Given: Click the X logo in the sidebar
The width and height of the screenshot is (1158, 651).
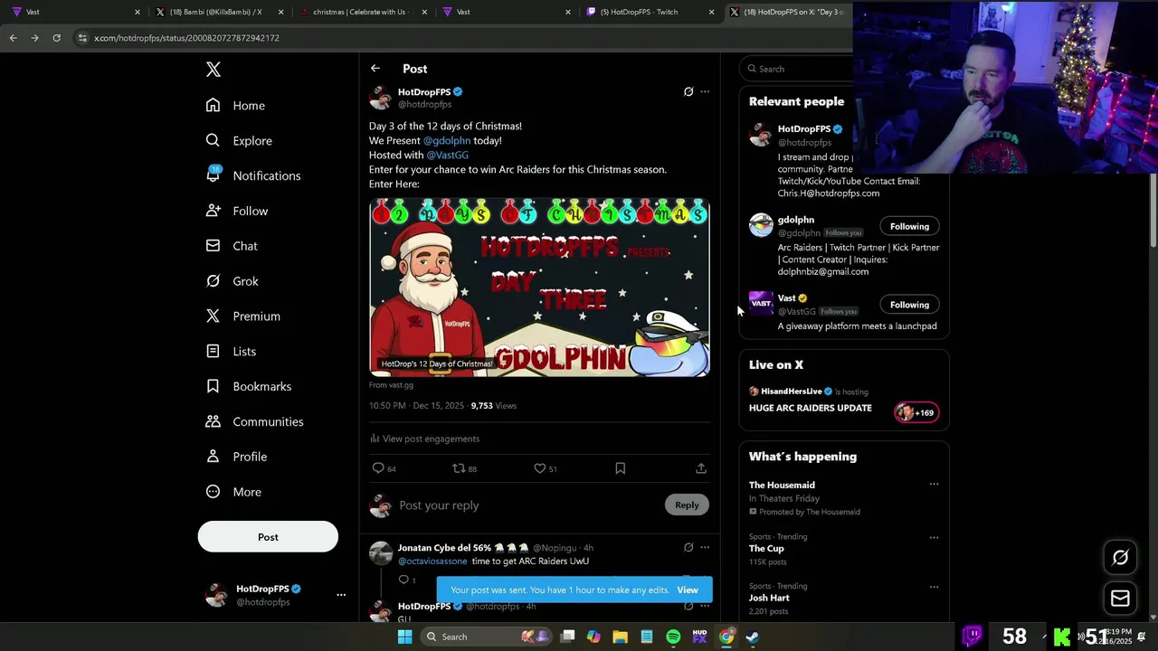Looking at the screenshot, I should tap(214, 70).
